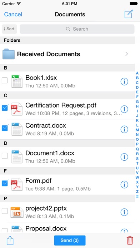Screen dimensions: 140x248
Task: Expand the Received Documents folder chevron
Action: [x=126, y=54]
